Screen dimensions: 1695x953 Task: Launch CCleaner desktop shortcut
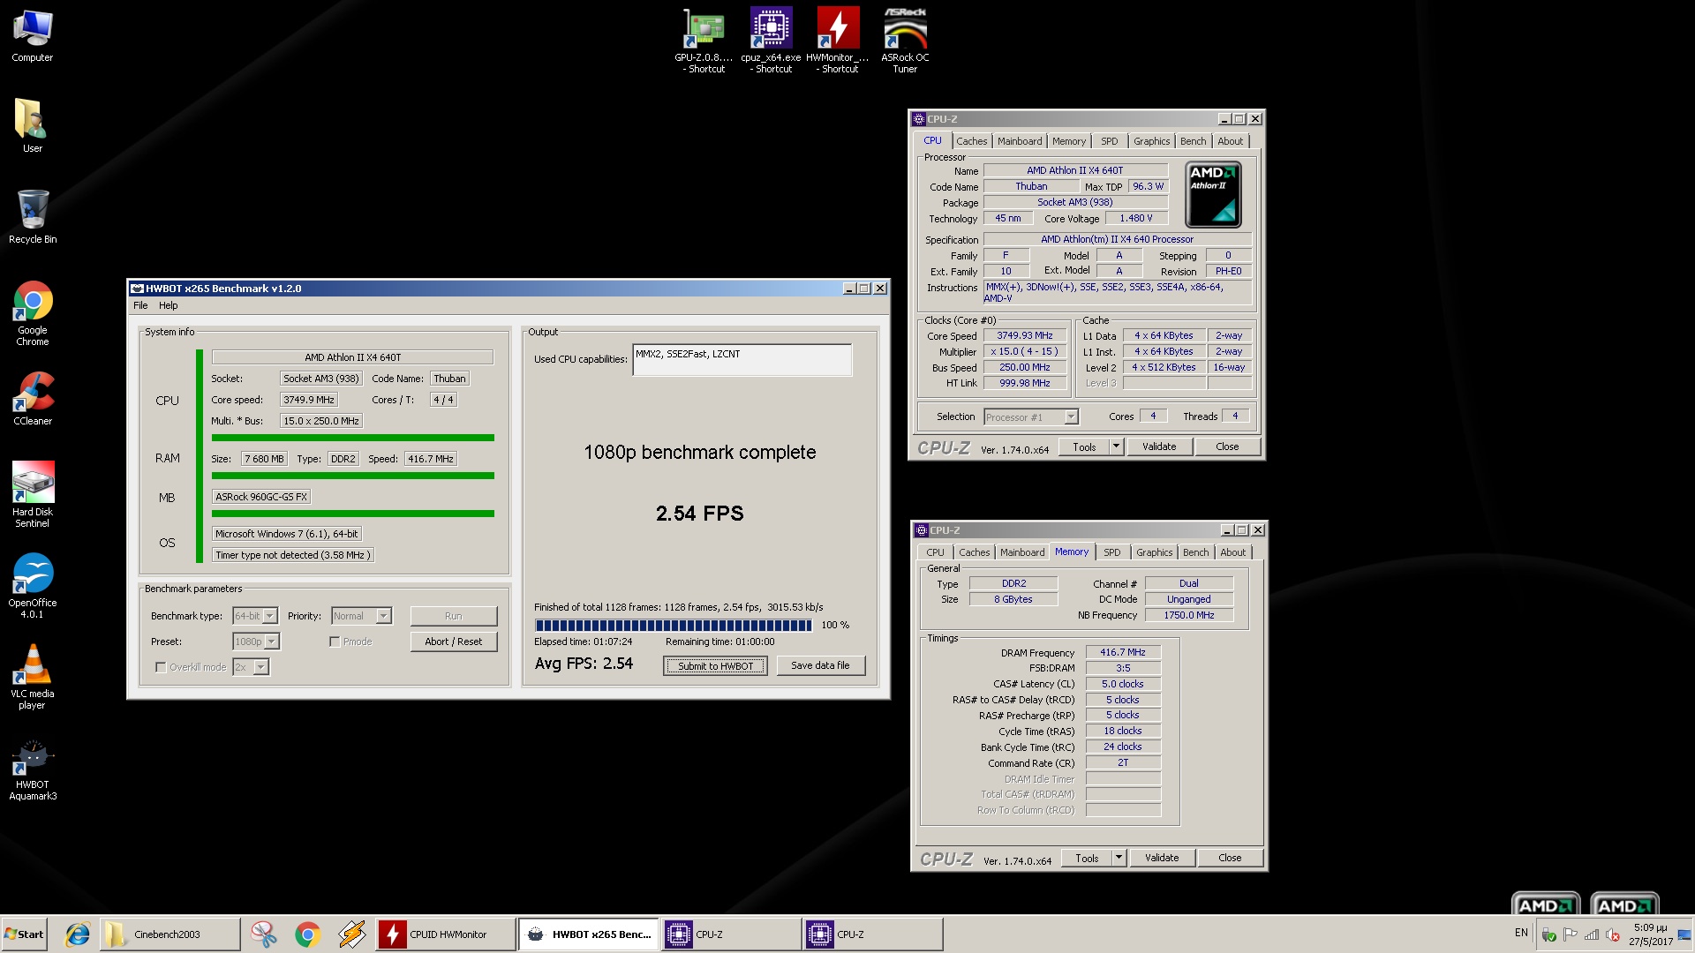pos(33,399)
